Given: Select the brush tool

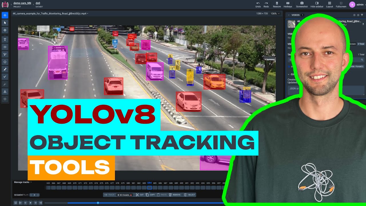Looking at the screenshot, I should [x=5, y=69].
